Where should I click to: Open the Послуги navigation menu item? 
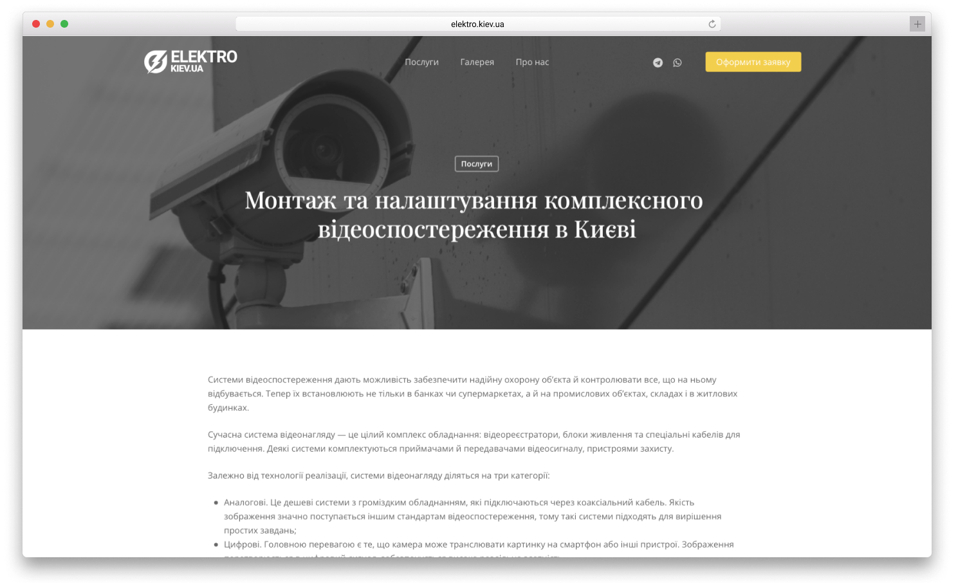pos(421,62)
